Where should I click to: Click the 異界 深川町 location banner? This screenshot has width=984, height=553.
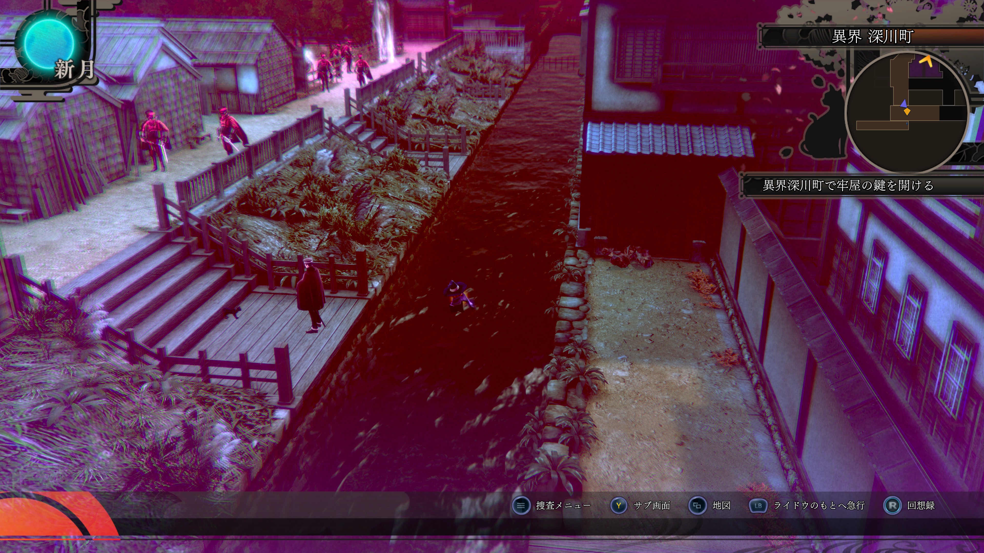click(x=873, y=37)
